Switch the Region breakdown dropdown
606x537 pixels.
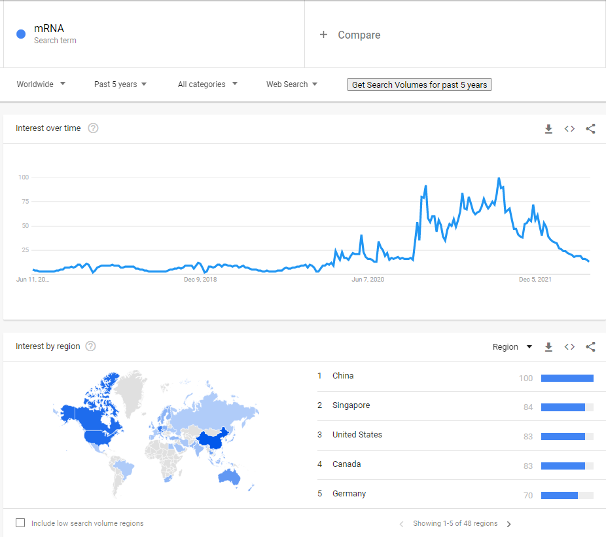click(x=512, y=347)
